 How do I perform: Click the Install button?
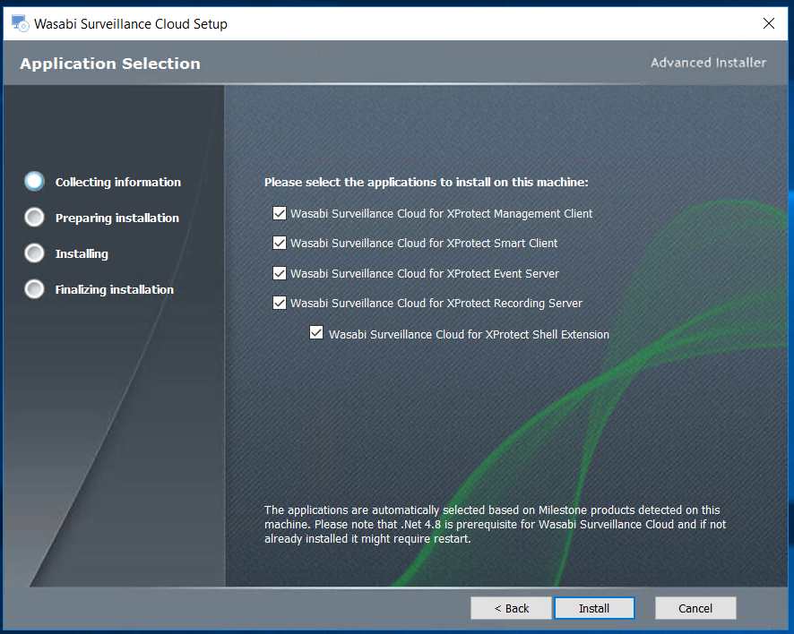[594, 608]
